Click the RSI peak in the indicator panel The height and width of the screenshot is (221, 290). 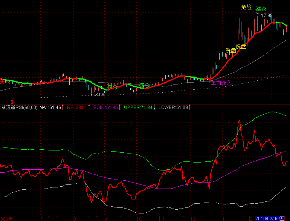click(239, 121)
